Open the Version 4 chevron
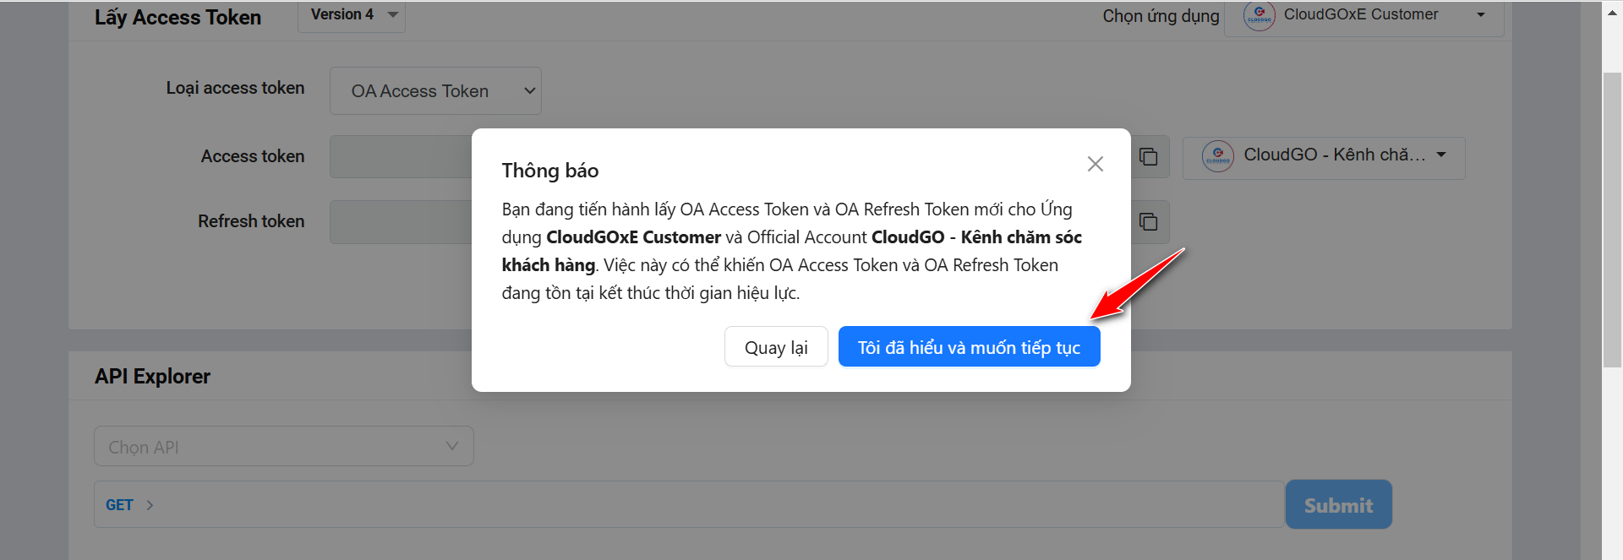 (x=391, y=14)
